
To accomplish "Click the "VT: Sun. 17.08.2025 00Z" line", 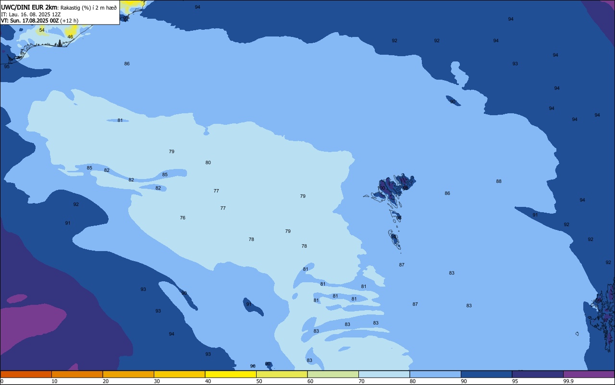I will click(30, 21).
